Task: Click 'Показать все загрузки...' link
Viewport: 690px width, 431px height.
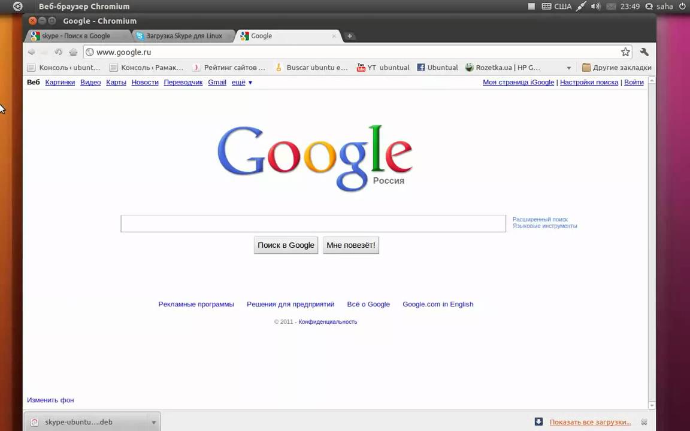Action: click(590, 422)
